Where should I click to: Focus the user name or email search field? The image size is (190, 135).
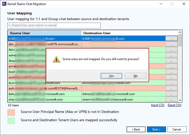[54, 25]
